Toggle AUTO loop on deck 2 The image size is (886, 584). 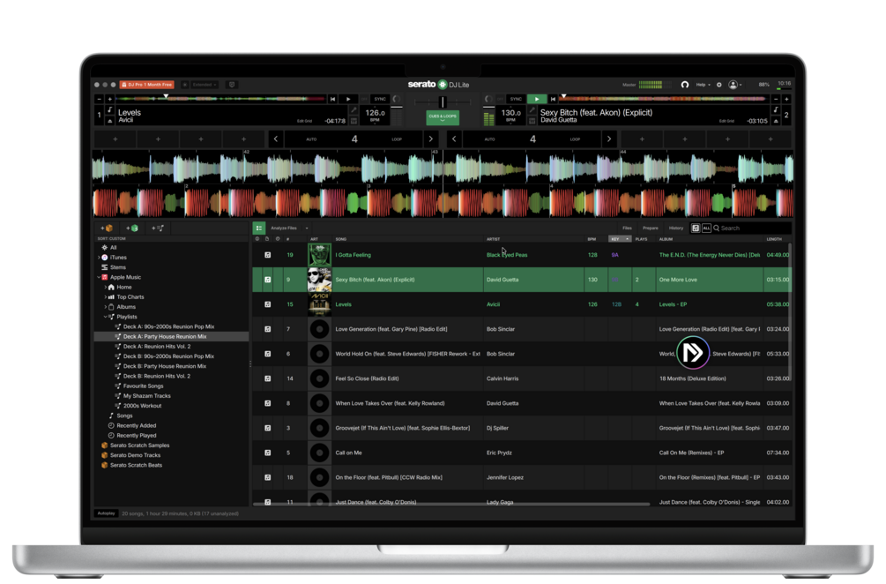pos(489,139)
